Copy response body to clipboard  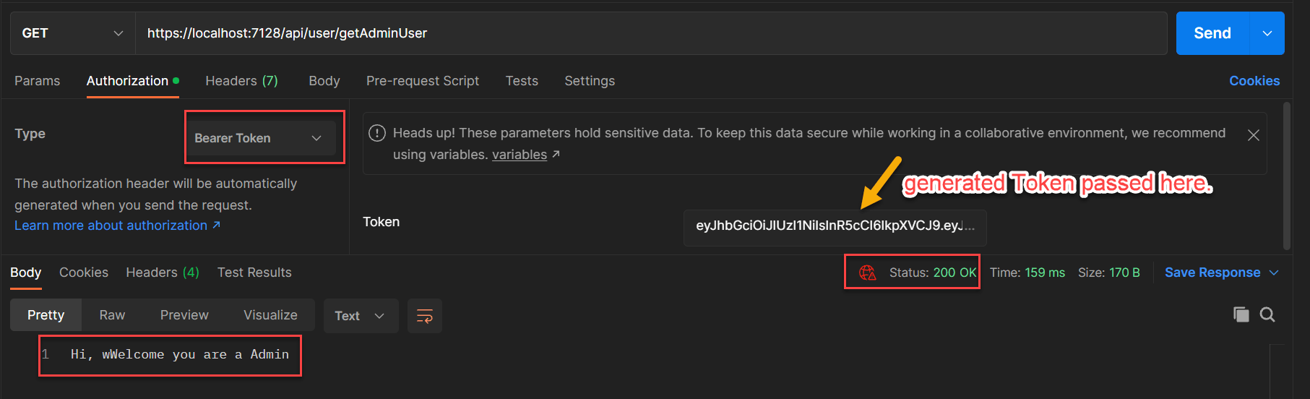coord(1241,314)
